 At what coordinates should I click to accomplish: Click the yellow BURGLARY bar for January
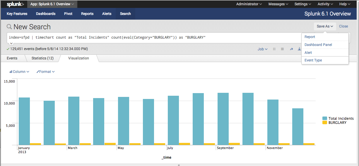[x=35, y=144]
